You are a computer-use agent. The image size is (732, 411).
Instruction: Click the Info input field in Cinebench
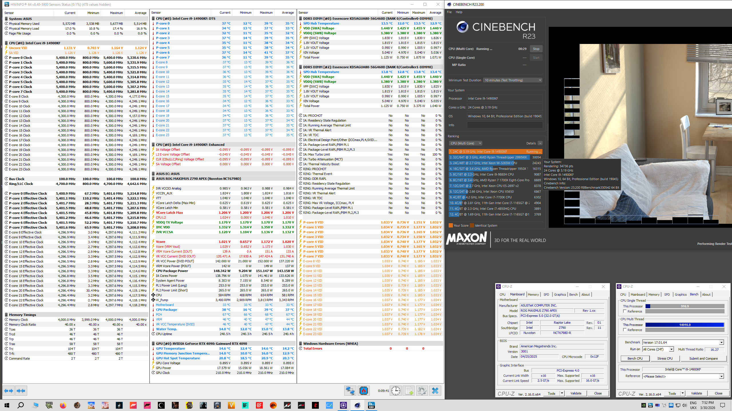coord(505,125)
